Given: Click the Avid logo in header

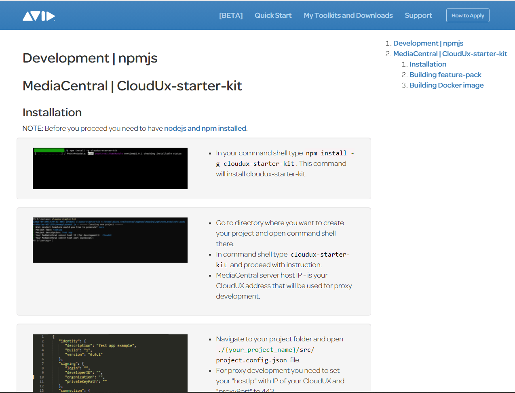Looking at the screenshot, I should [x=39, y=16].
